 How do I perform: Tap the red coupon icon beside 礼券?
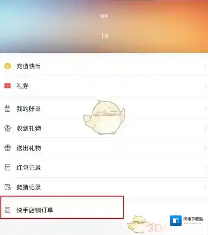(8, 86)
